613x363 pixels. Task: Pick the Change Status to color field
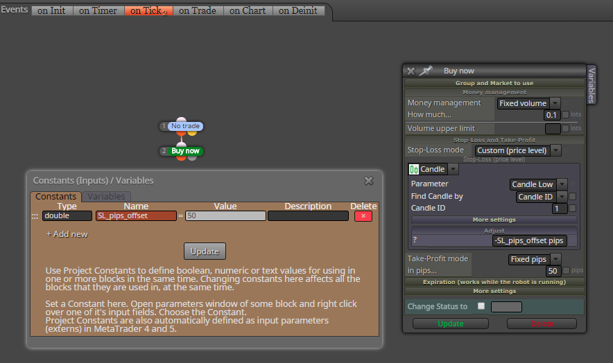[x=506, y=307]
